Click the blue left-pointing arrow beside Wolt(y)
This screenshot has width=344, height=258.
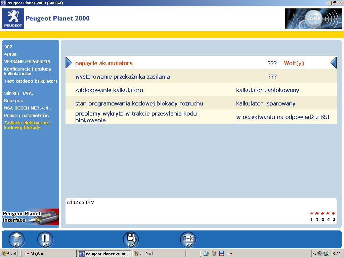point(334,63)
